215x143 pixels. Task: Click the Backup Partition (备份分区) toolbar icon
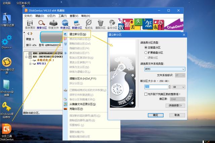pyautogui.click(x=112, y=24)
